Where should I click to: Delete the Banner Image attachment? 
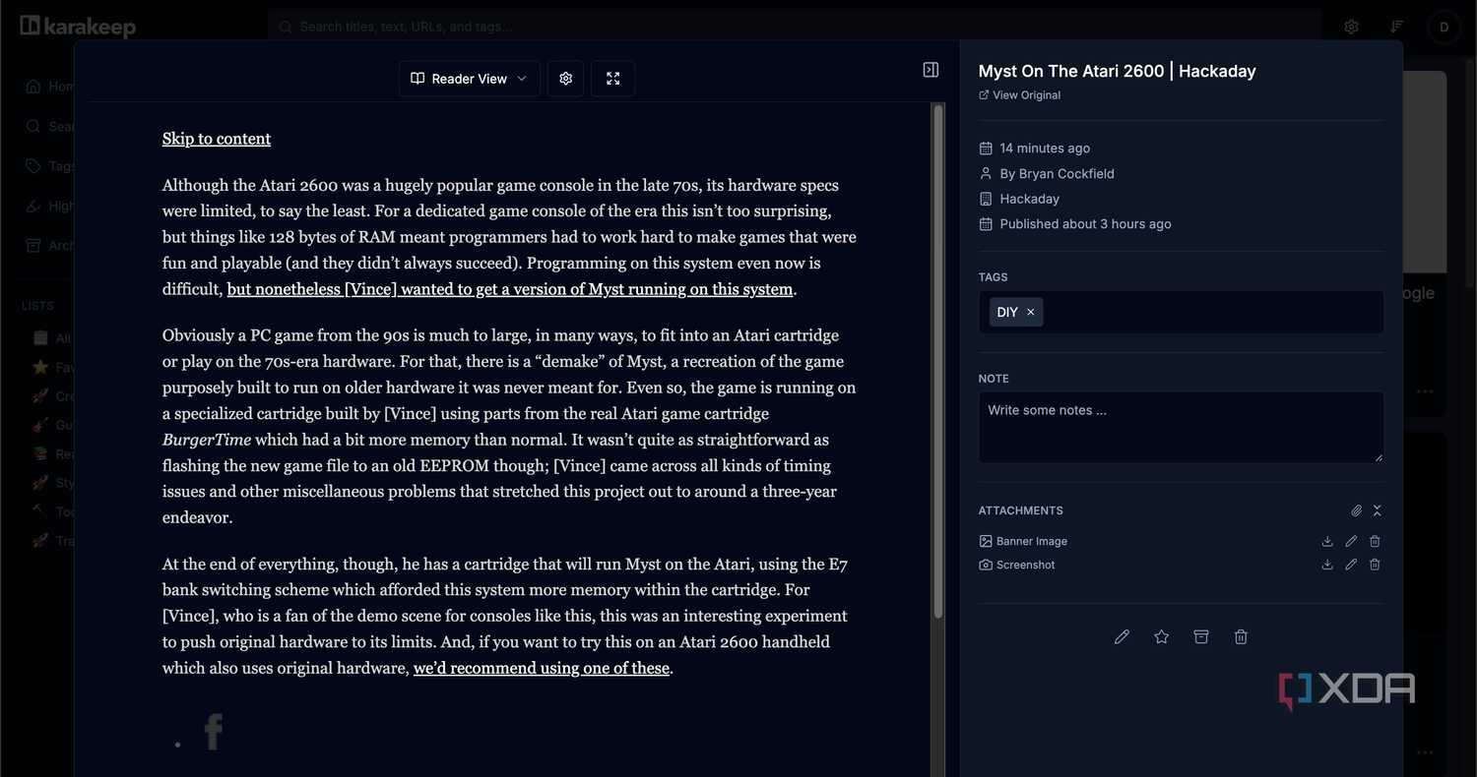(x=1375, y=541)
